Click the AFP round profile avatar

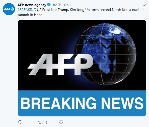(9, 9)
